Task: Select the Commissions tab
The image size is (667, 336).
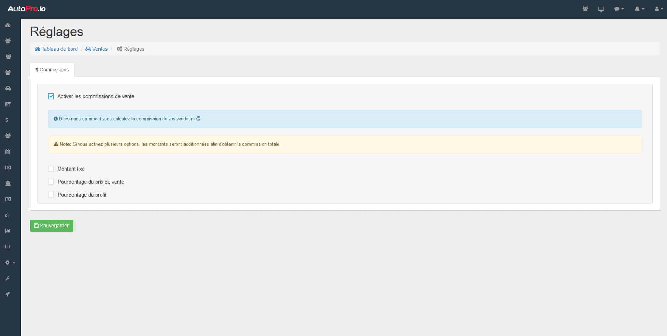Action: pos(52,70)
